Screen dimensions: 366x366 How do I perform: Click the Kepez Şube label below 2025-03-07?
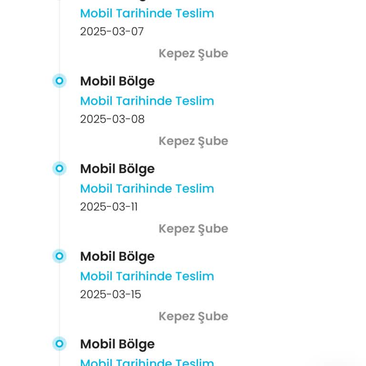193,53
